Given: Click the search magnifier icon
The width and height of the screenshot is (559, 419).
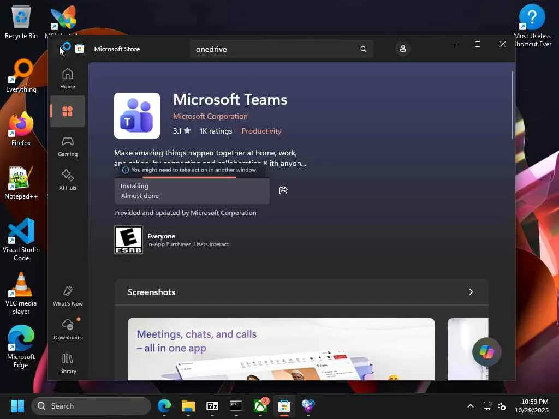Looking at the screenshot, I should pyautogui.click(x=363, y=49).
